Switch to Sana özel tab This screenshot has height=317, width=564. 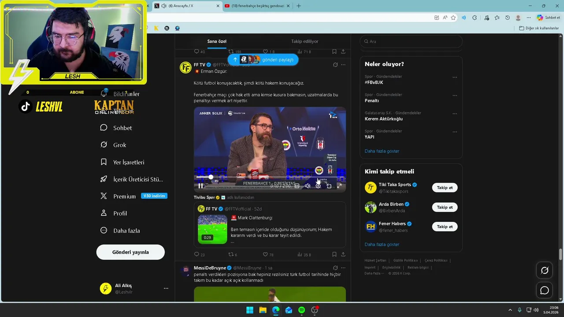(217, 41)
